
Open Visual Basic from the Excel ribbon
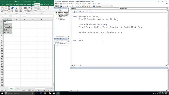click(x=2, y=9)
